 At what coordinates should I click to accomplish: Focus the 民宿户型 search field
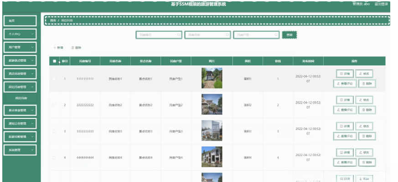coord(256,35)
